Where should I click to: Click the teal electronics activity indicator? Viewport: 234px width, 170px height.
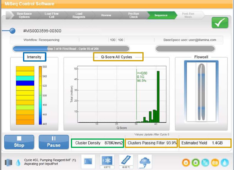coord(205,162)
